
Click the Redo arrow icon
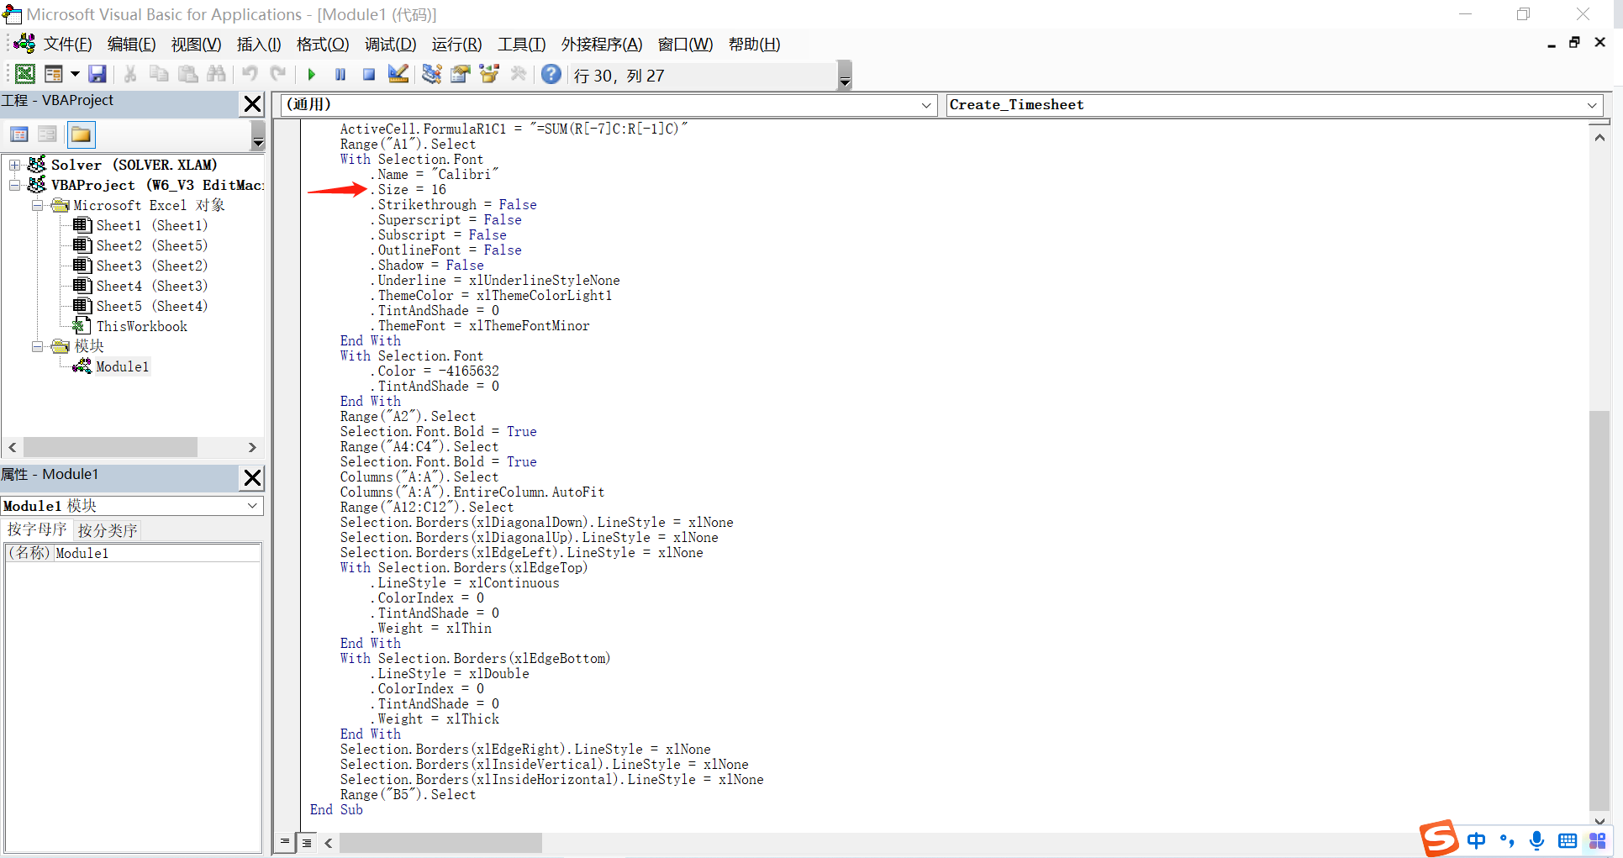click(x=278, y=75)
